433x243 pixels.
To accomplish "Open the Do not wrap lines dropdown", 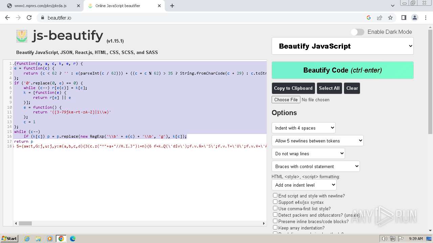I will point(308,154).
